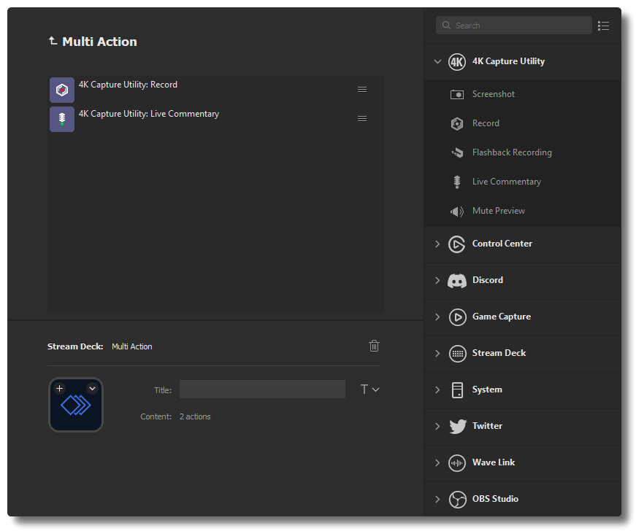The image size is (636, 531).
Task: Open the title font options dropdown
Action: (x=369, y=389)
